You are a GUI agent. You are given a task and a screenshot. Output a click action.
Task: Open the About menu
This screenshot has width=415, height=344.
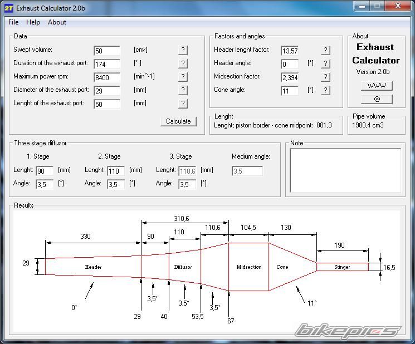(57, 22)
